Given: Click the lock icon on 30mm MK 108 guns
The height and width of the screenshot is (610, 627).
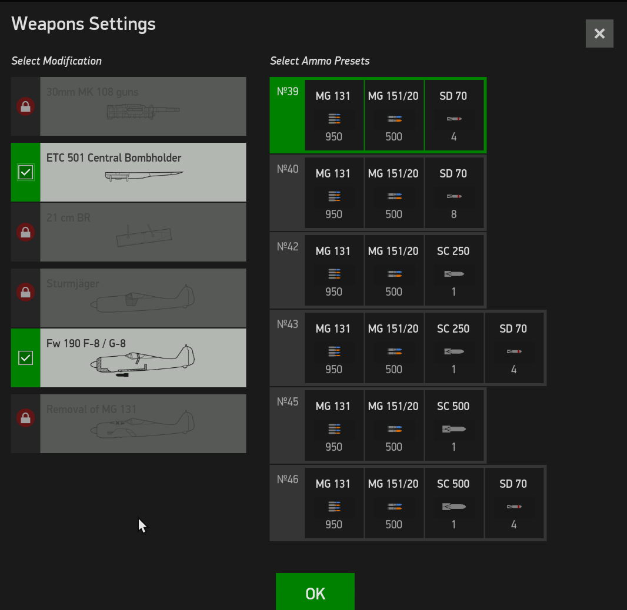Looking at the screenshot, I should click(x=26, y=106).
